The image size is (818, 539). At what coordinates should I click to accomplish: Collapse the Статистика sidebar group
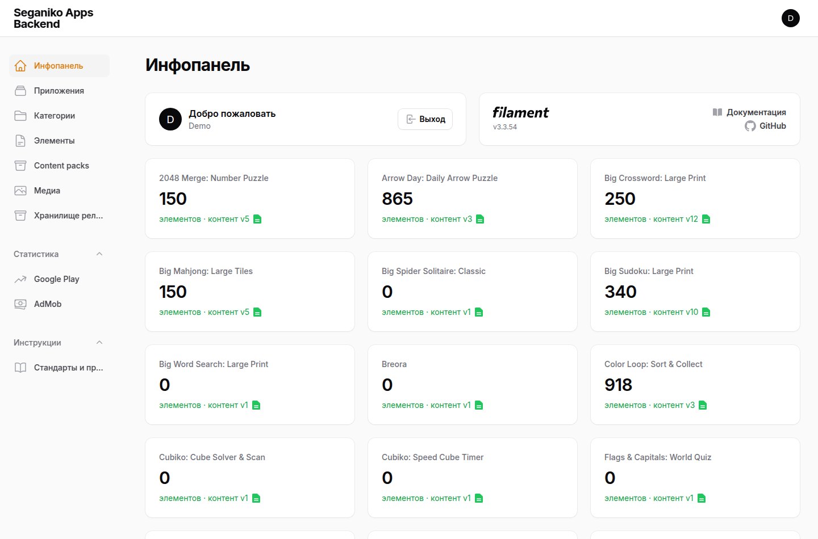pos(99,254)
